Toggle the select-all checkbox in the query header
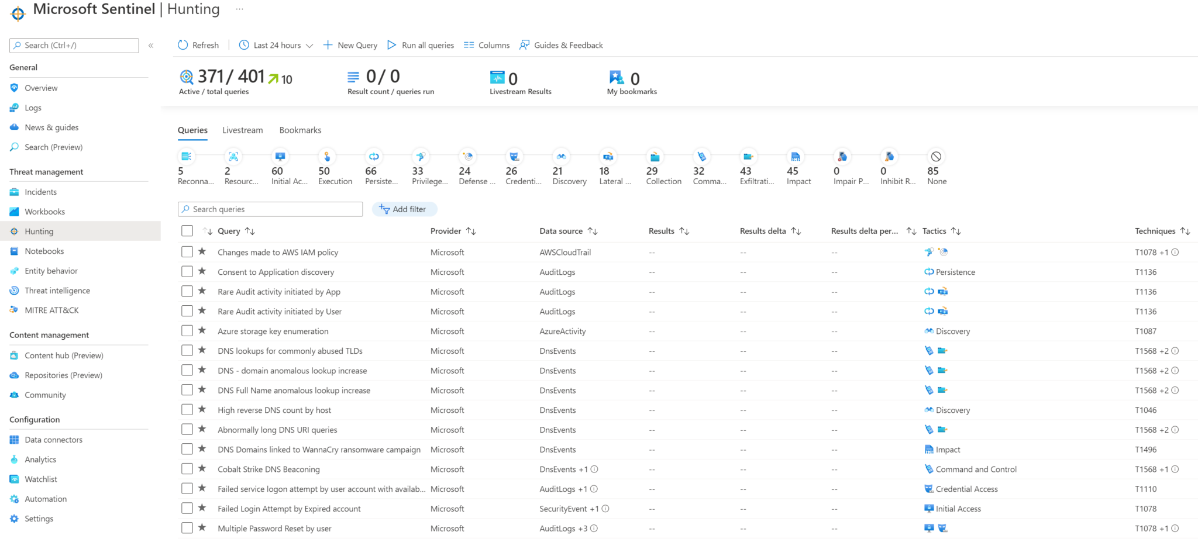1198x542 pixels. point(187,230)
